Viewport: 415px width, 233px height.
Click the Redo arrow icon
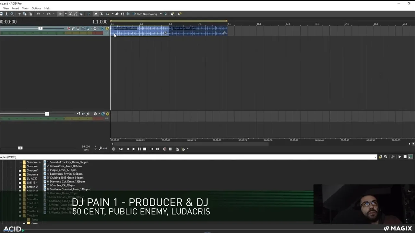tap(49, 14)
